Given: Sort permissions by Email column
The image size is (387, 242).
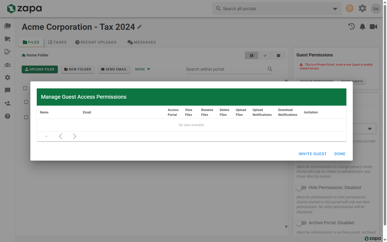Looking at the screenshot, I should tap(87, 112).
